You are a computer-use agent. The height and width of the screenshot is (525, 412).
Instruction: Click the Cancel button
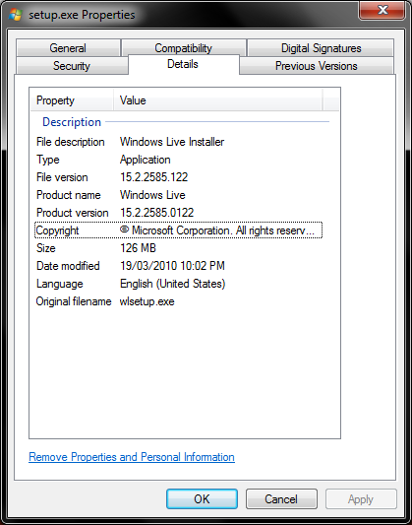pos(281,498)
